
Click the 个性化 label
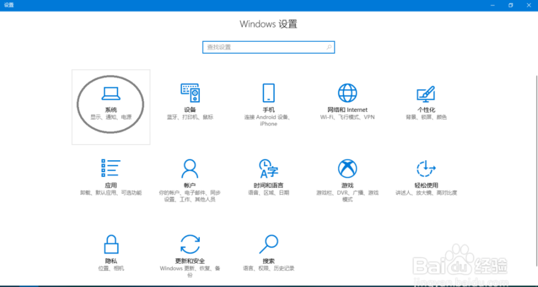(426, 110)
